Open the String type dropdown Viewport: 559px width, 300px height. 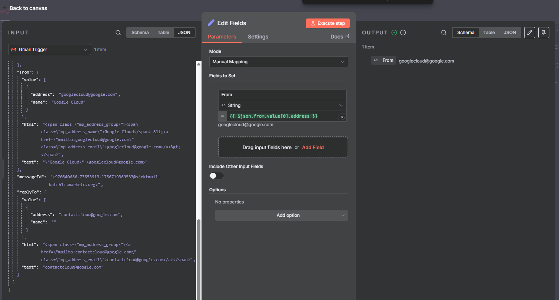282,105
